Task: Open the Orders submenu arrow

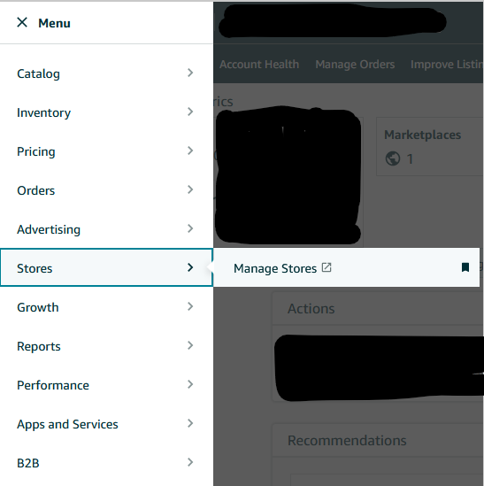Action: pyautogui.click(x=190, y=189)
